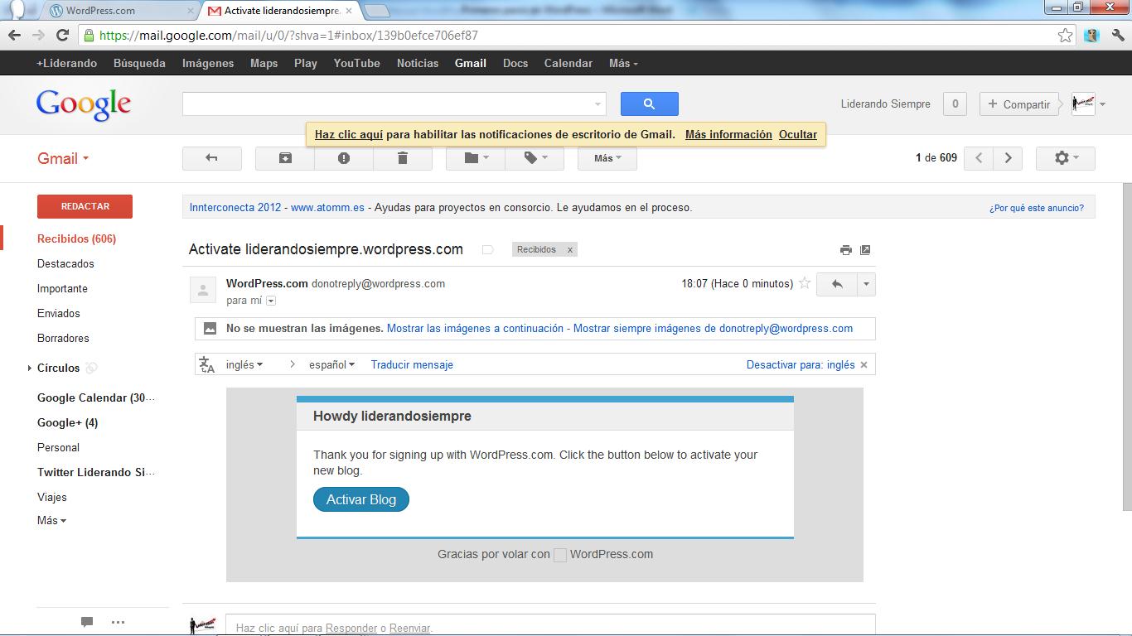
Task: Click Haz clic aquí notification link
Action: (349, 134)
